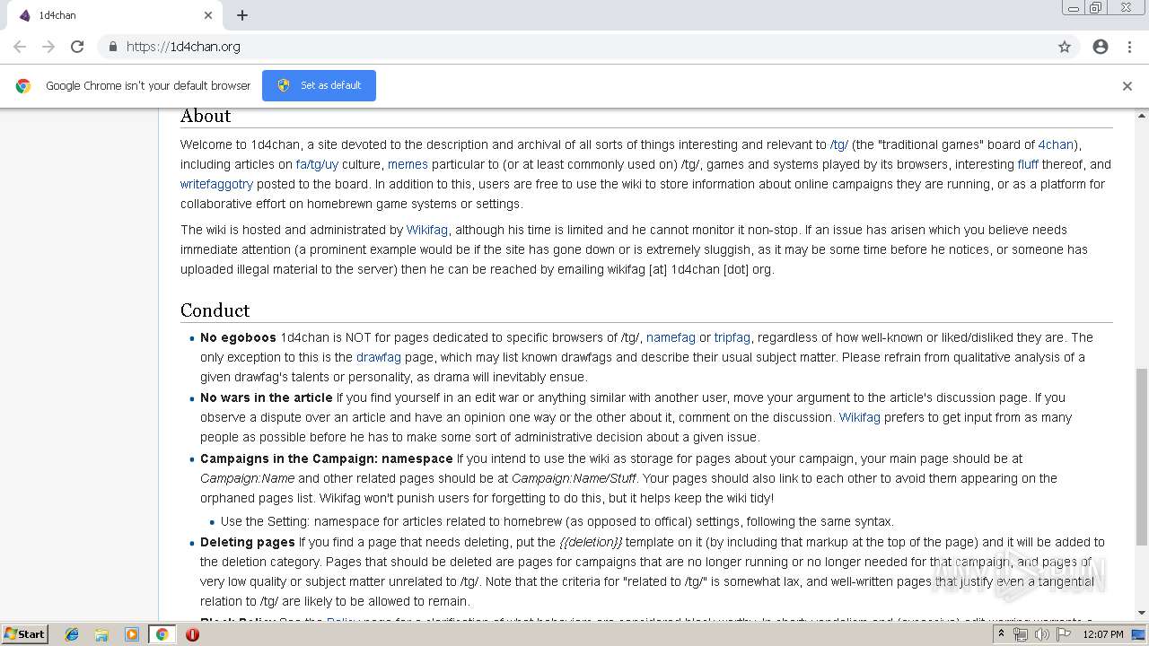Open Chrome's three-dot menu
Viewport: 1149px width, 646px height.
click(x=1129, y=47)
